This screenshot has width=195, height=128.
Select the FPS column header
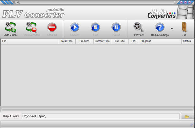tap(134, 41)
